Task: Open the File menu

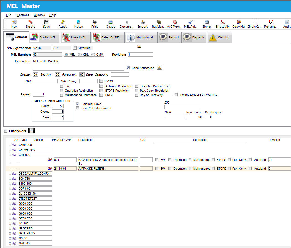Action: pos(9,15)
